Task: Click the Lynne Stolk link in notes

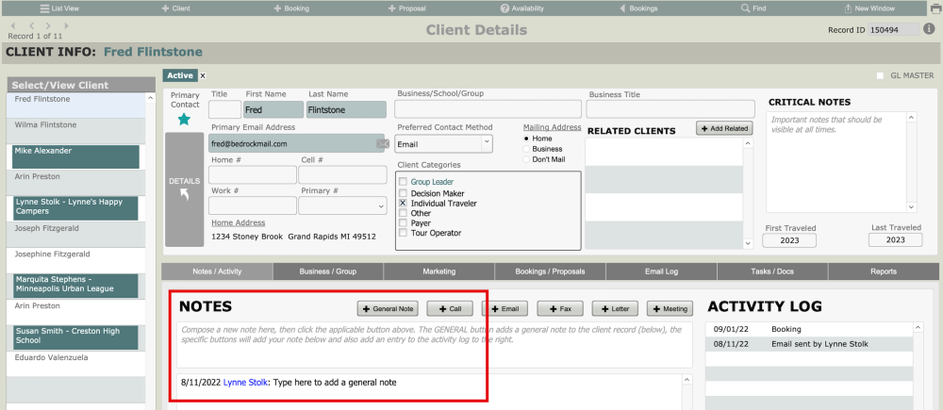Action: pyautogui.click(x=245, y=383)
